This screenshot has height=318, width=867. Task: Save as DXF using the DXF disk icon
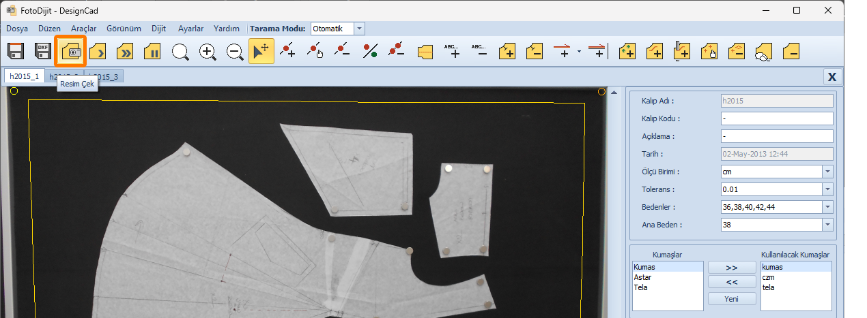(43, 52)
